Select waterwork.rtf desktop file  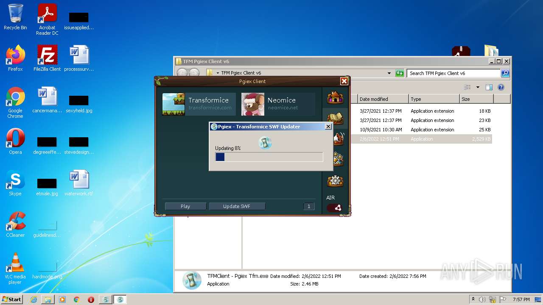(79, 183)
